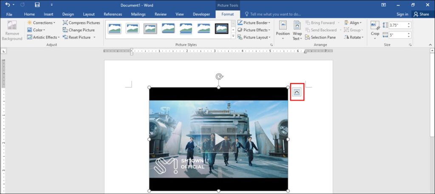Click the vertical scrollbar up arrow
This screenshot has width=435, height=194.
coord(432,51)
